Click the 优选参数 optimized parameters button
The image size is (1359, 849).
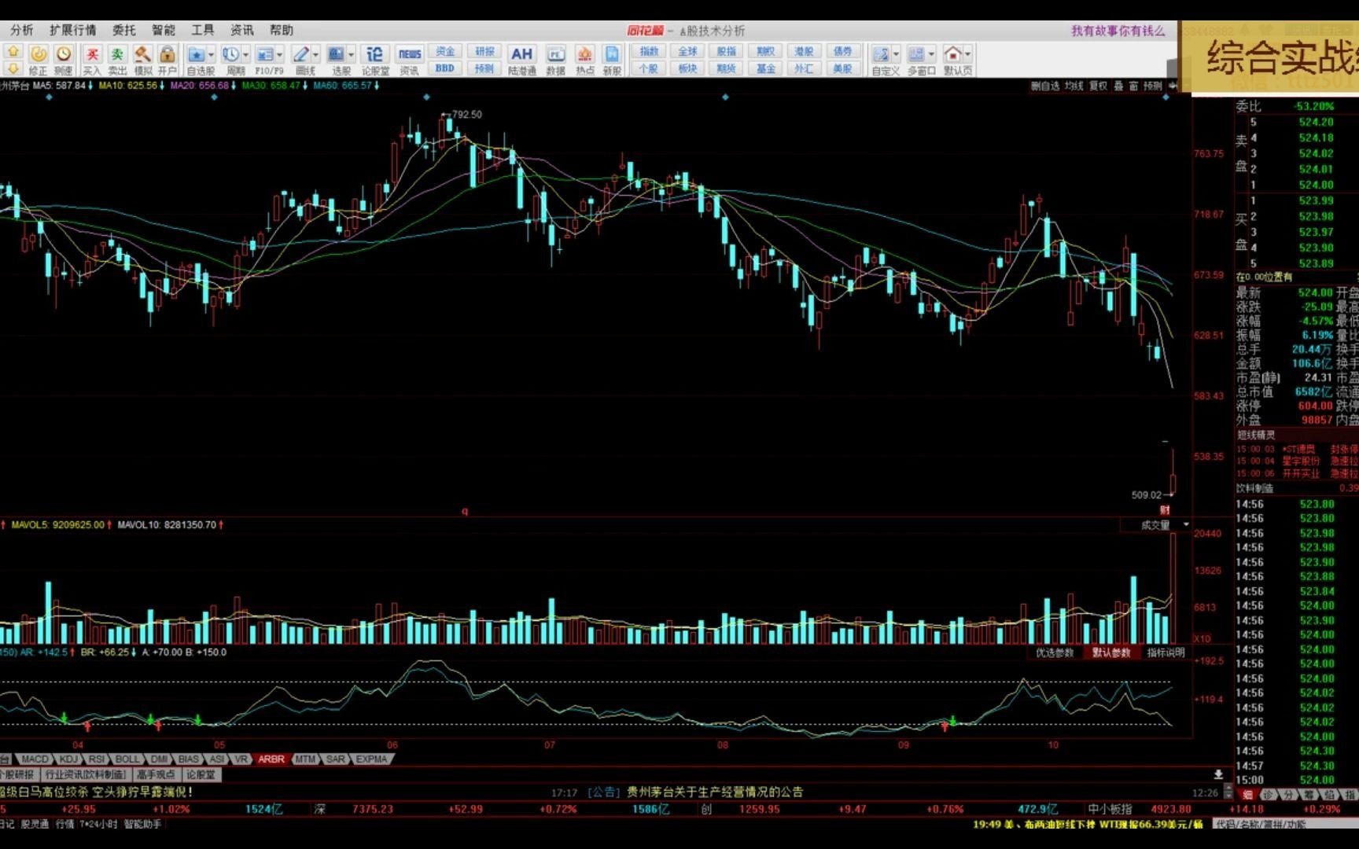pos(1054,653)
